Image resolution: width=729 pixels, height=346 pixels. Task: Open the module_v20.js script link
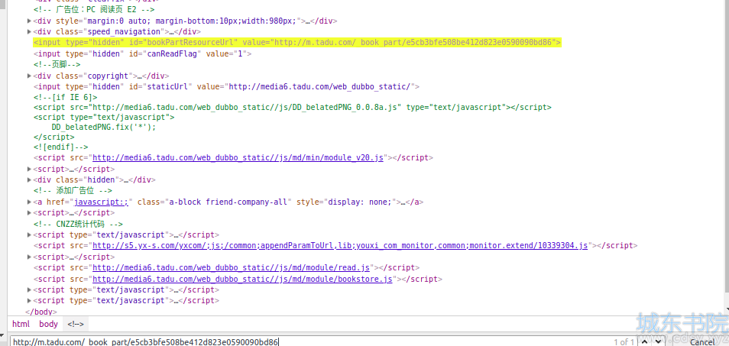coord(238,158)
